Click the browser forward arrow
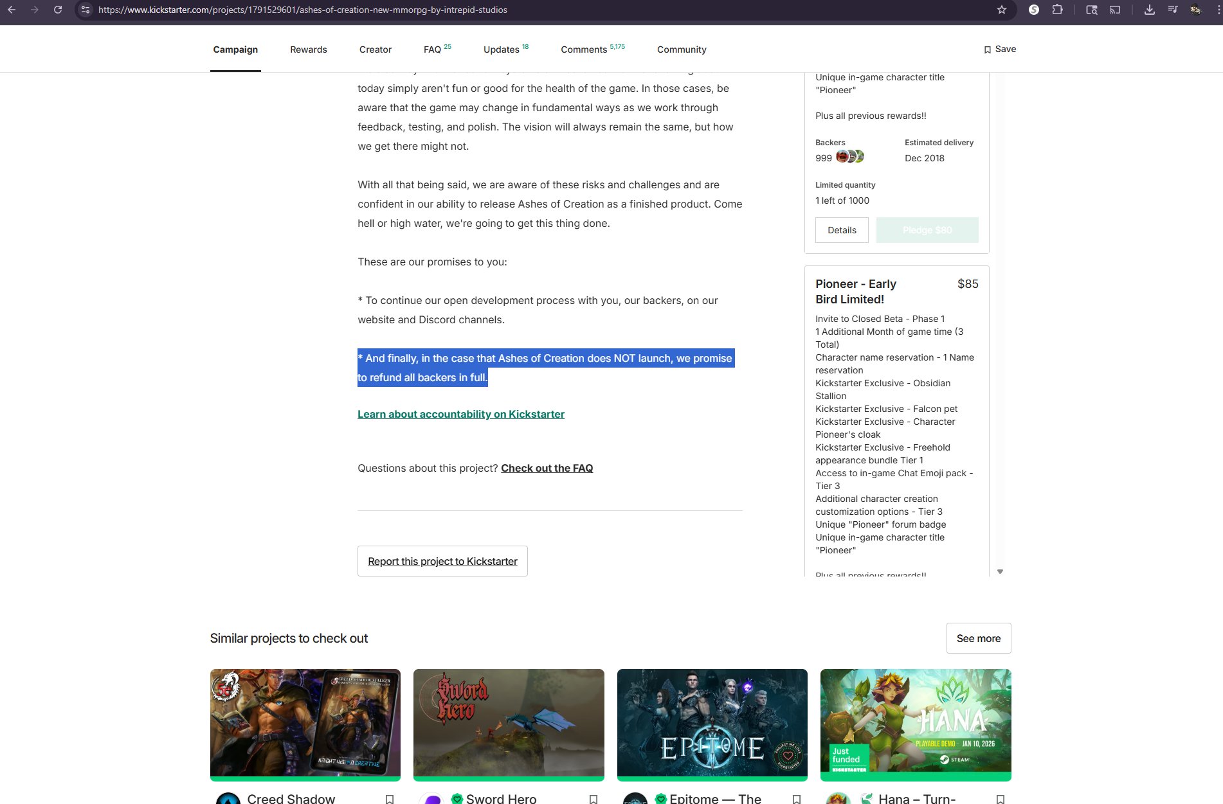The width and height of the screenshot is (1223, 804). pyautogui.click(x=35, y=10)
